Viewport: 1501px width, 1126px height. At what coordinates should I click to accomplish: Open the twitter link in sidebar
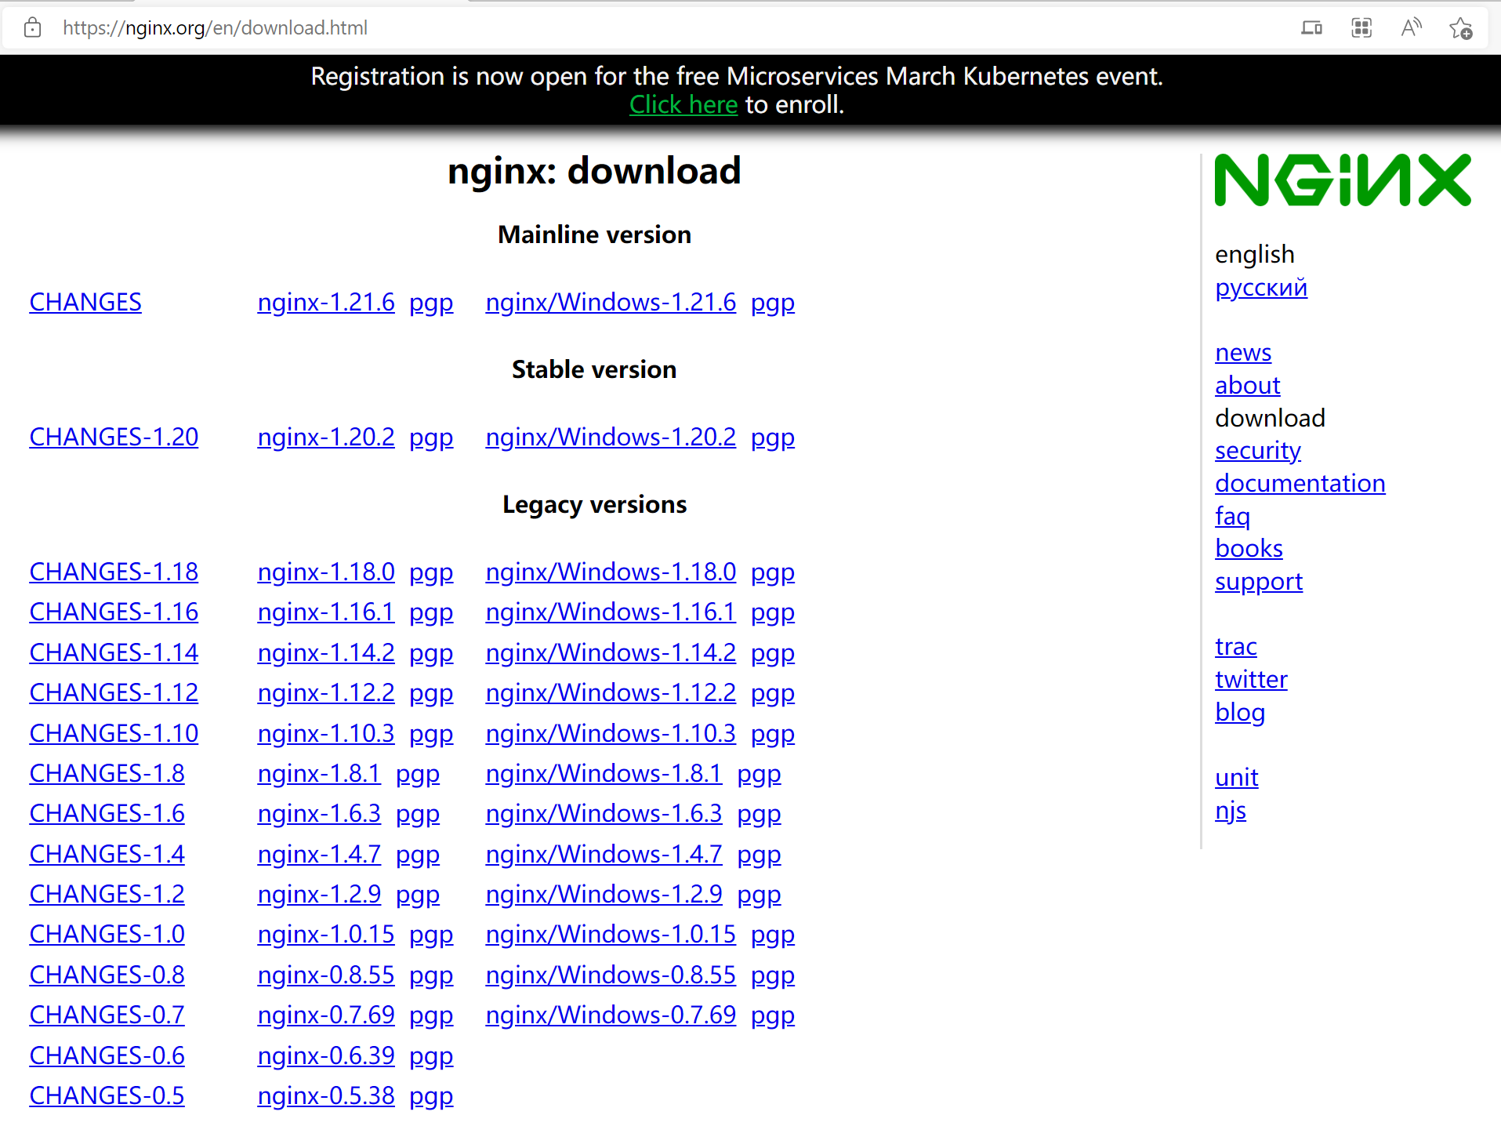click(1251, 679)
